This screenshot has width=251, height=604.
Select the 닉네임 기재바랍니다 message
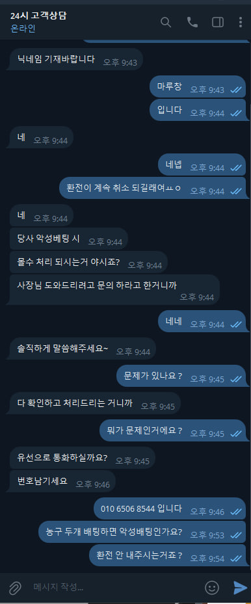(x=75, y=59)
